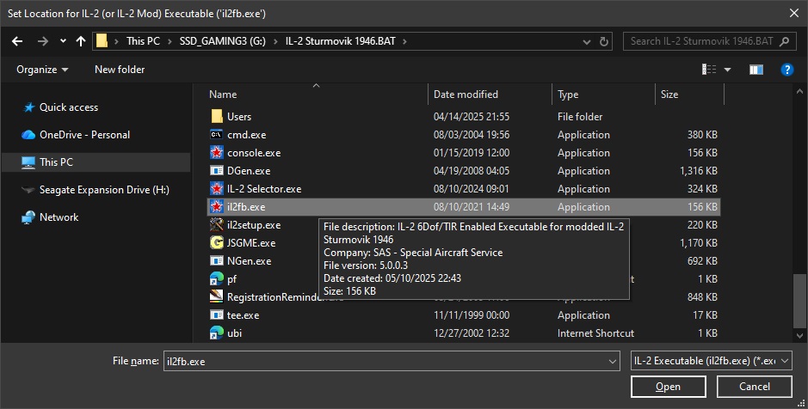Click the Cancel button

tap(755, 387)
